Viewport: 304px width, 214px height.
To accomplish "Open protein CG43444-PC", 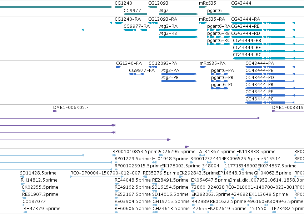I will 260,99.
